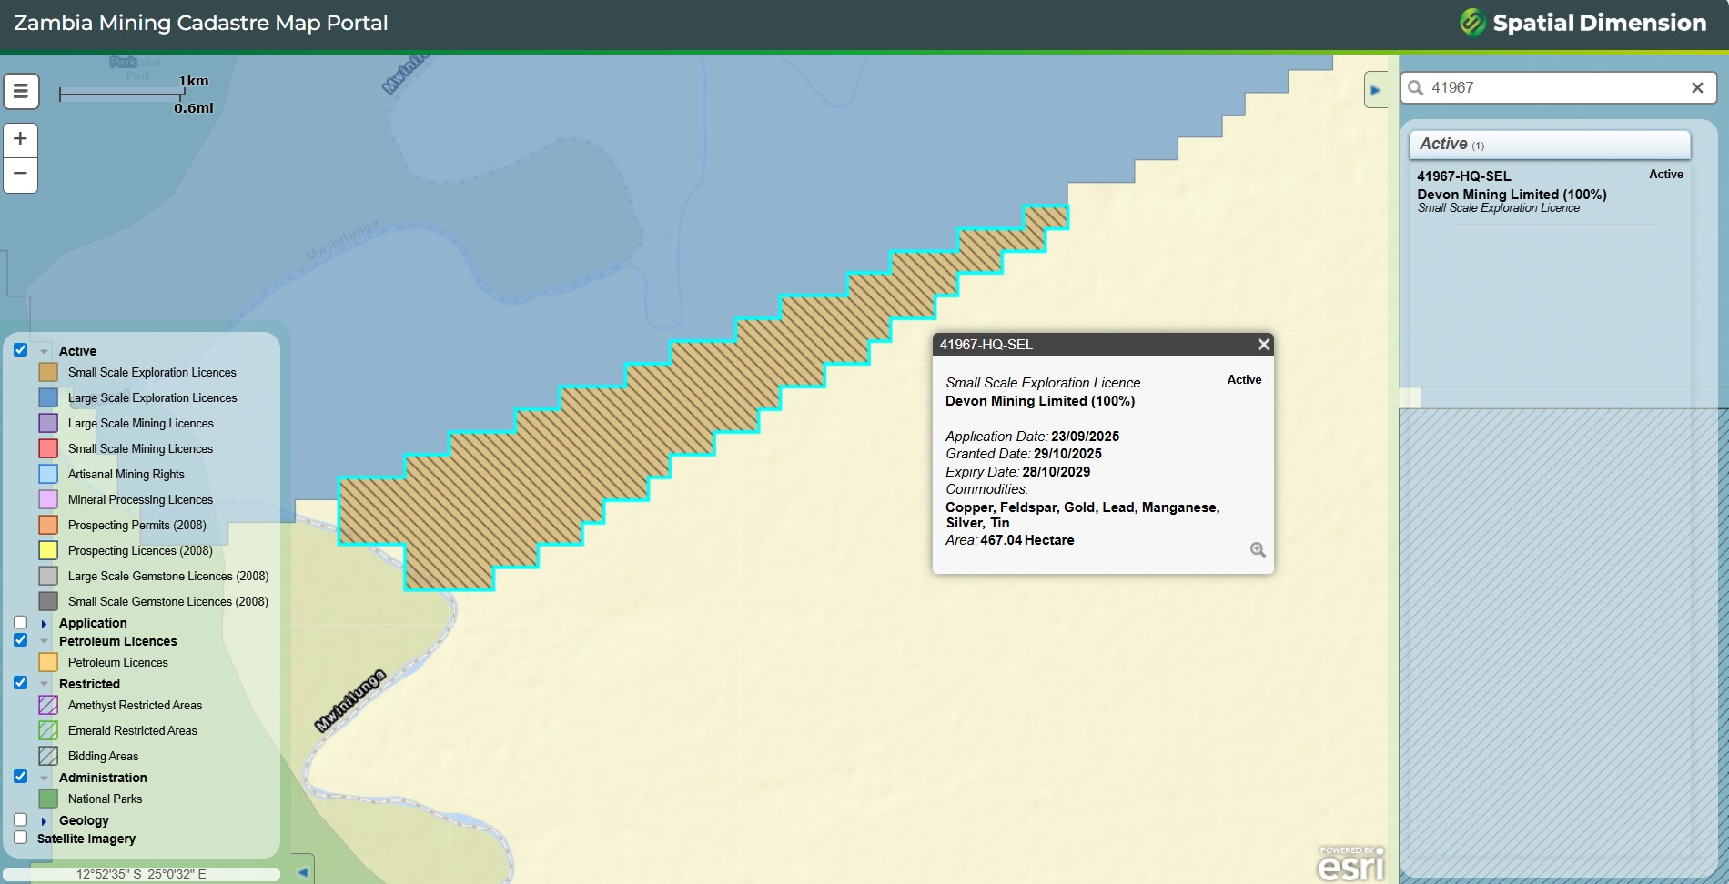Enable the Geology layer checkbox
Image resolution: width=1729 pixels, height=884 pixels.
click(x=20, y=819)
